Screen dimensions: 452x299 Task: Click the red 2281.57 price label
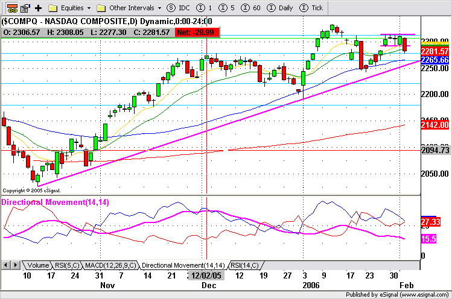coord(435,52)
